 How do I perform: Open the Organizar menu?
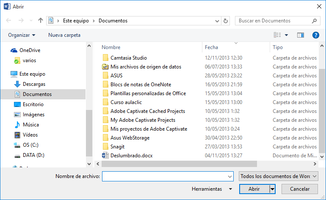(x=22, y=35)
